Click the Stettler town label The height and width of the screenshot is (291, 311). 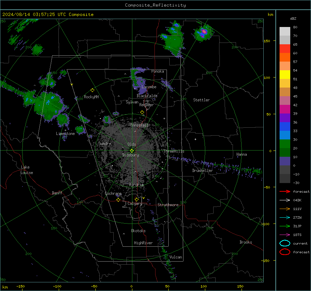201,100
